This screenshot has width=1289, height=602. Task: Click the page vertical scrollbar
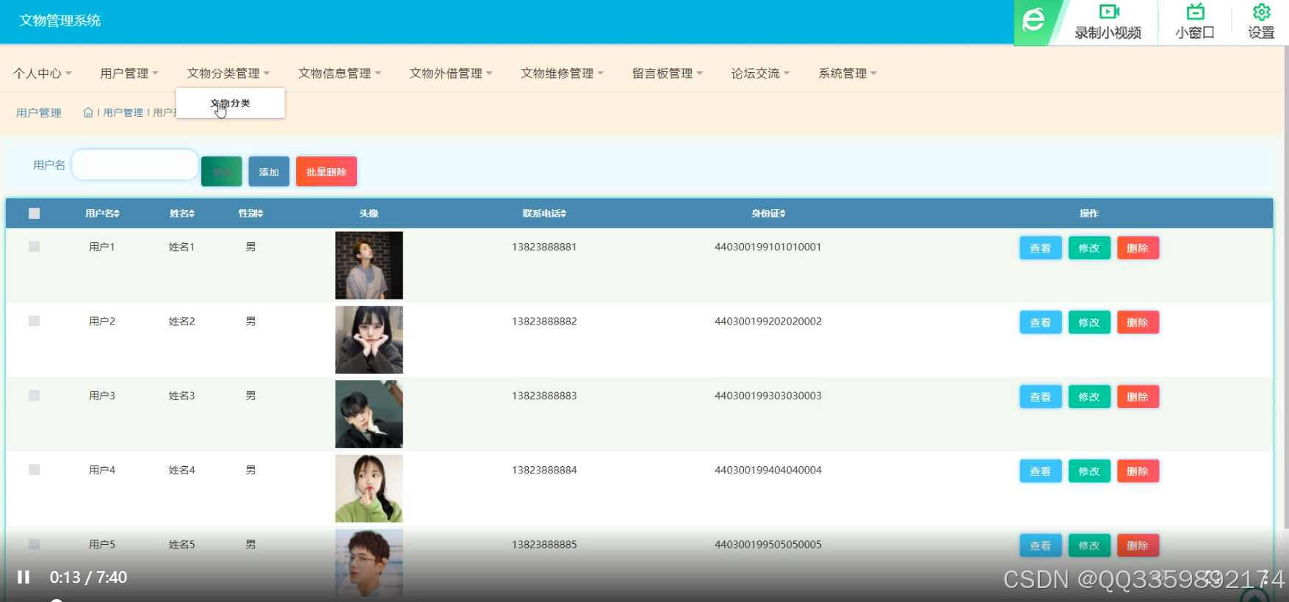[1285, 286]
